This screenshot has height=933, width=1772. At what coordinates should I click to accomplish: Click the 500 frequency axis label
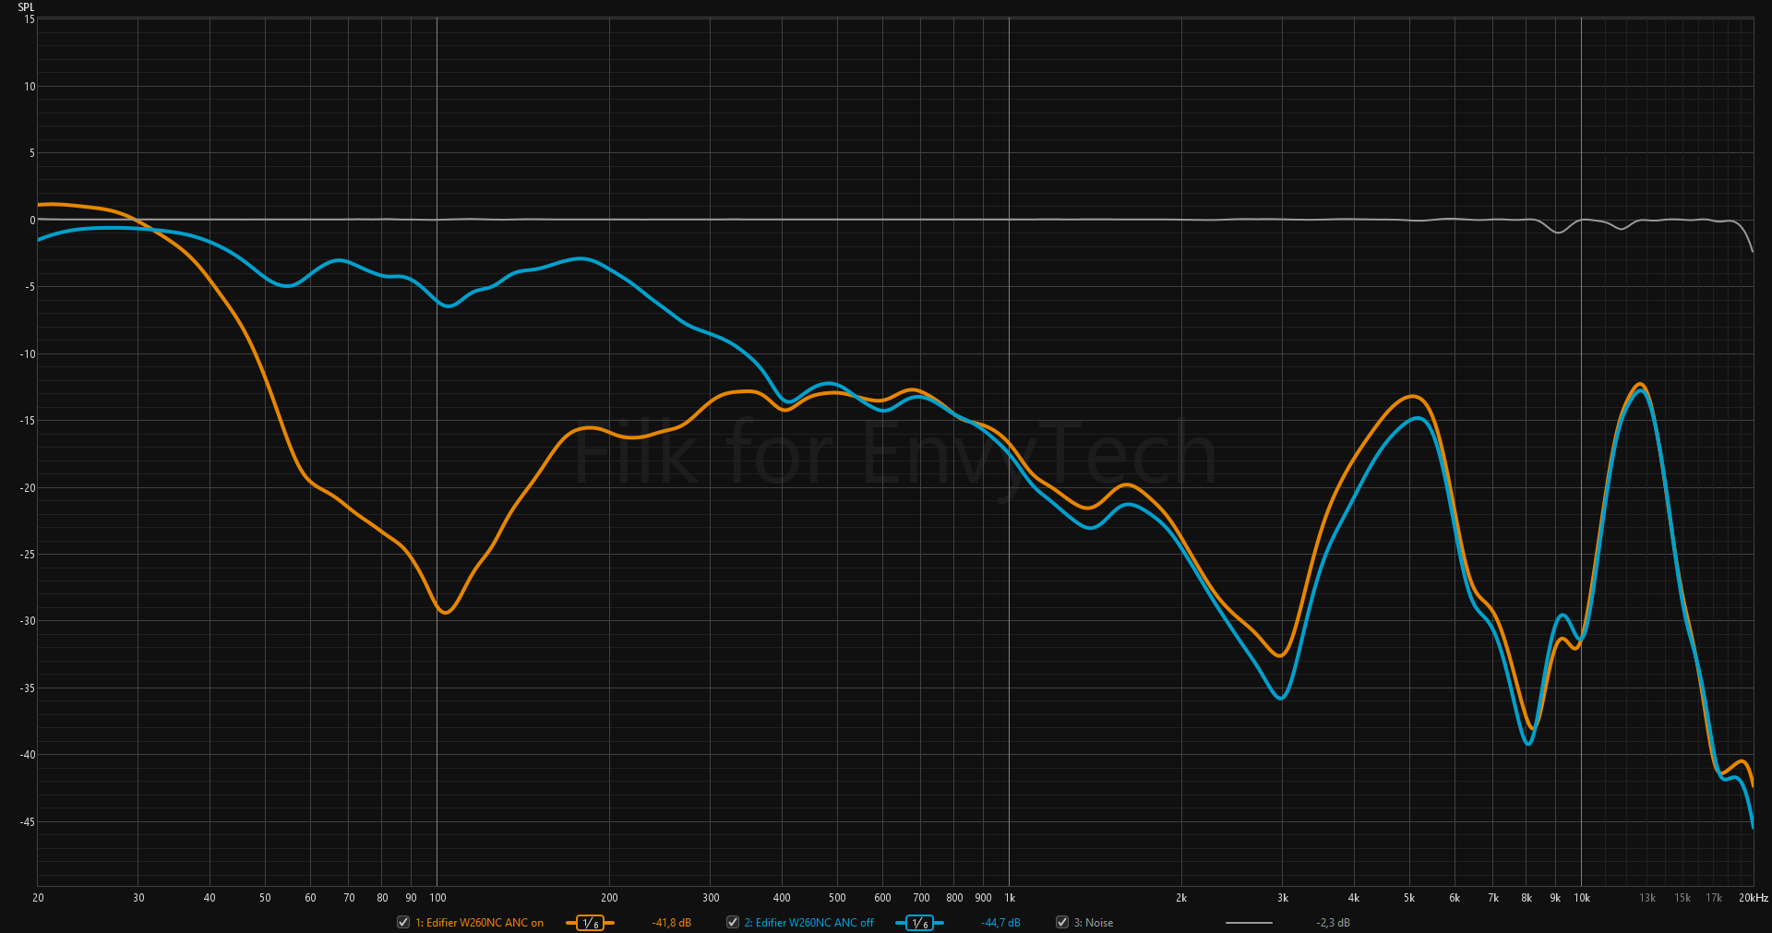[x=837, y=898]
